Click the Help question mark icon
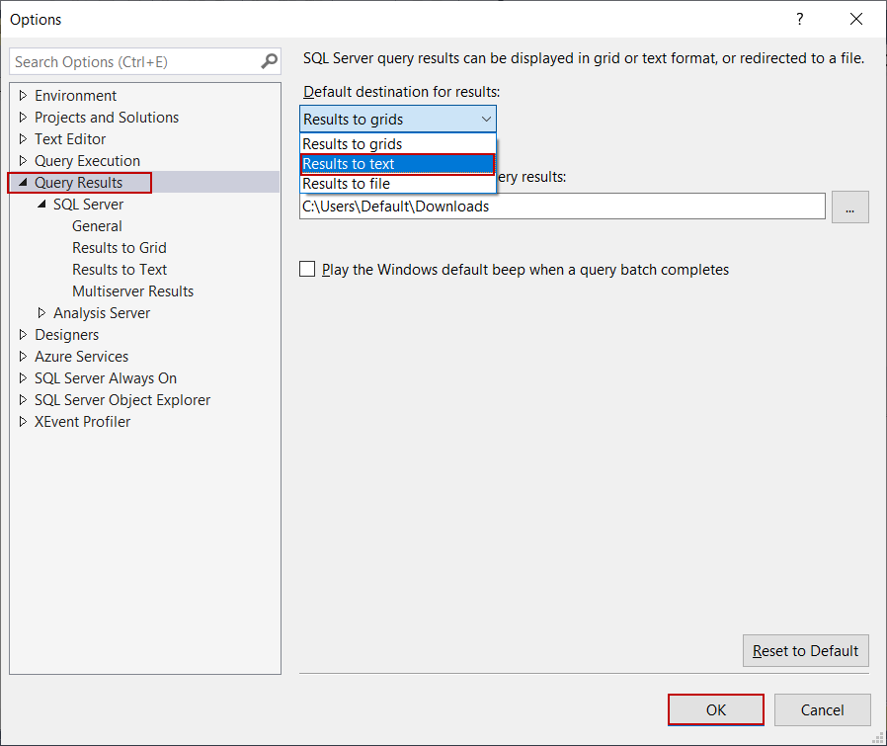The image size is (887, 746). [x=799, y=20]
